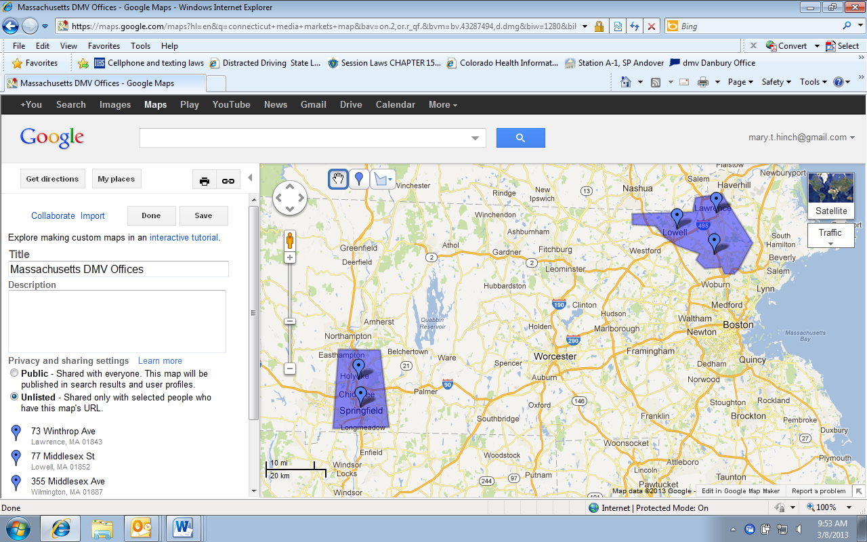Viewport: 867px width, 542px height.
Task: Click the lock security icon in address bar
Action: (599, 26)
